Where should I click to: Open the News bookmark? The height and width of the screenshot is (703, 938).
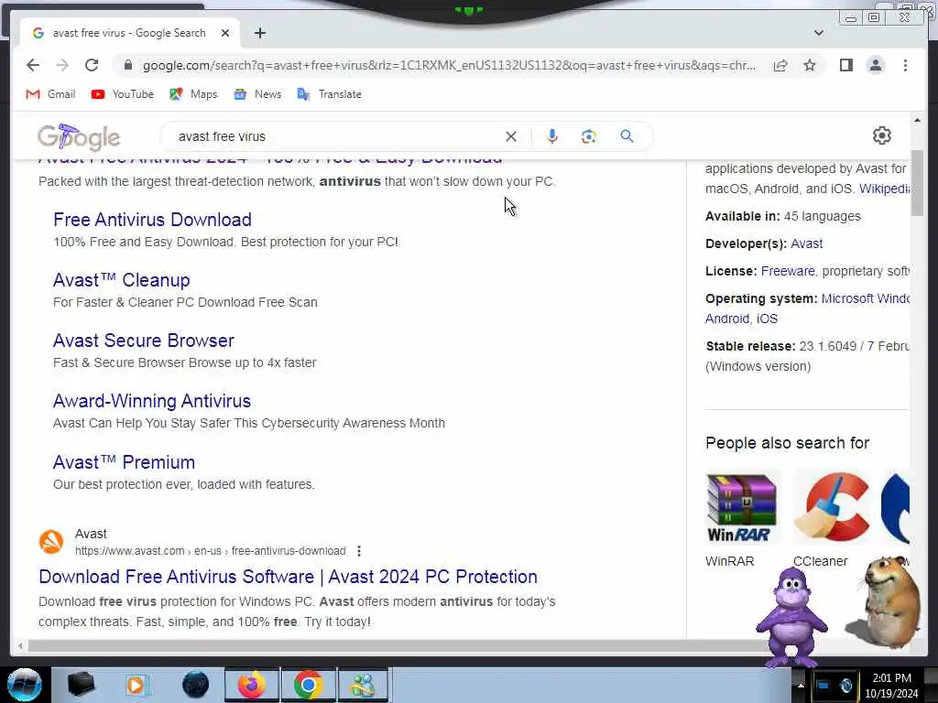257,94
